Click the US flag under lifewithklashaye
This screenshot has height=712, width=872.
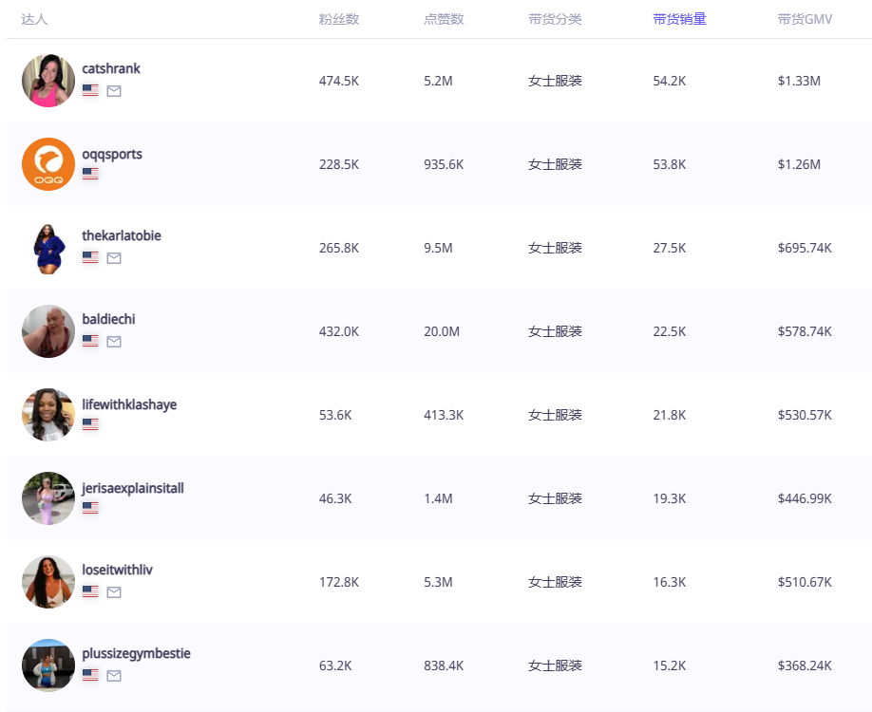pos(90,424)
